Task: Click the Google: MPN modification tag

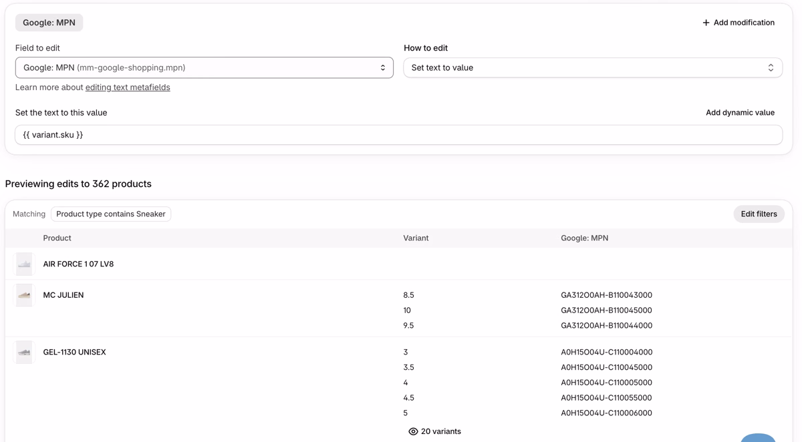Action: tap(49, 23)
